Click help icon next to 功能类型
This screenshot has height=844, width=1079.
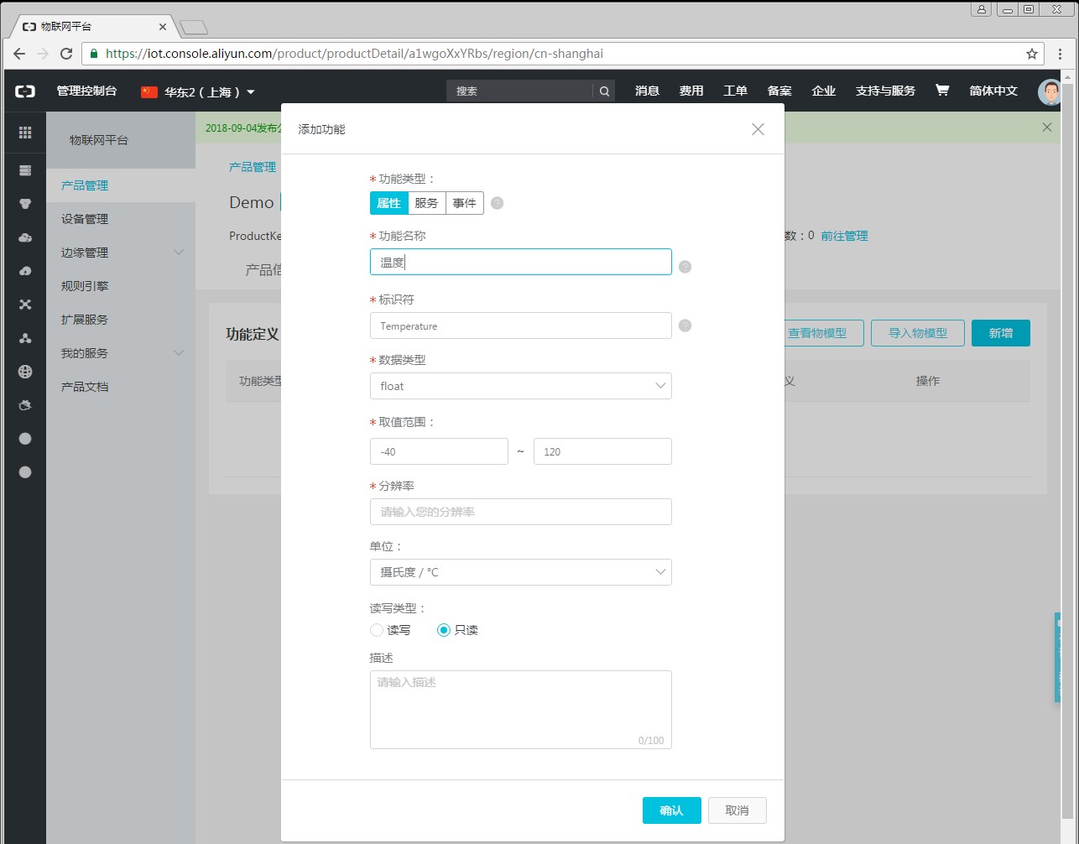click(x=497, y=203)
